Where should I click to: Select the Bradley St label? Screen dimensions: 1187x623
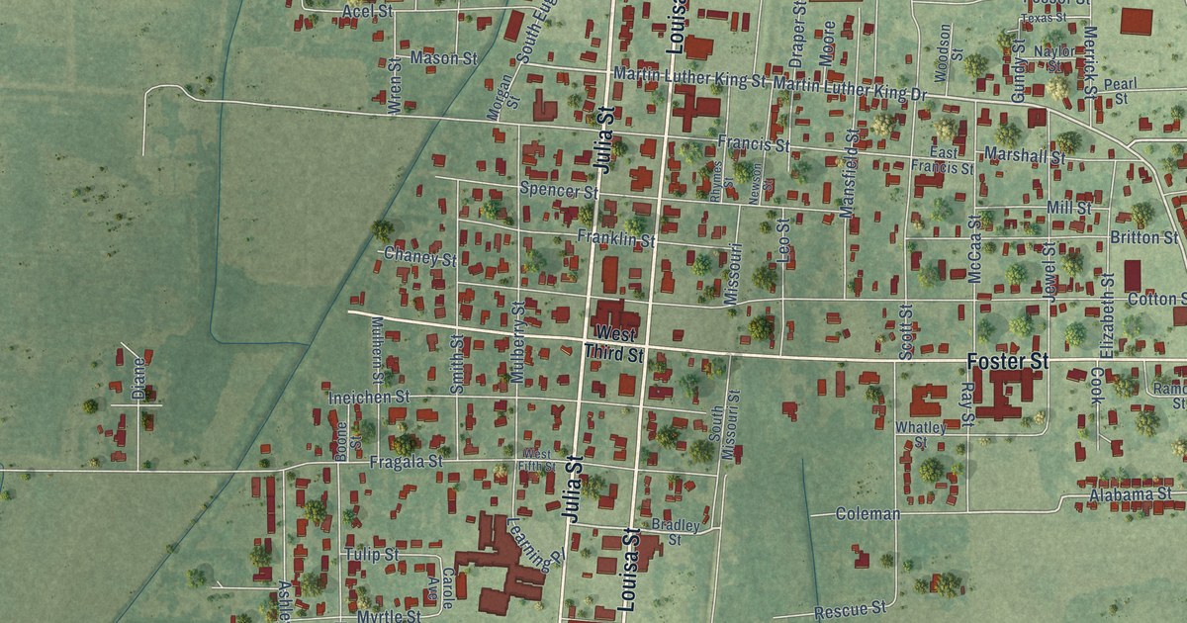click(x=676, y=531)
